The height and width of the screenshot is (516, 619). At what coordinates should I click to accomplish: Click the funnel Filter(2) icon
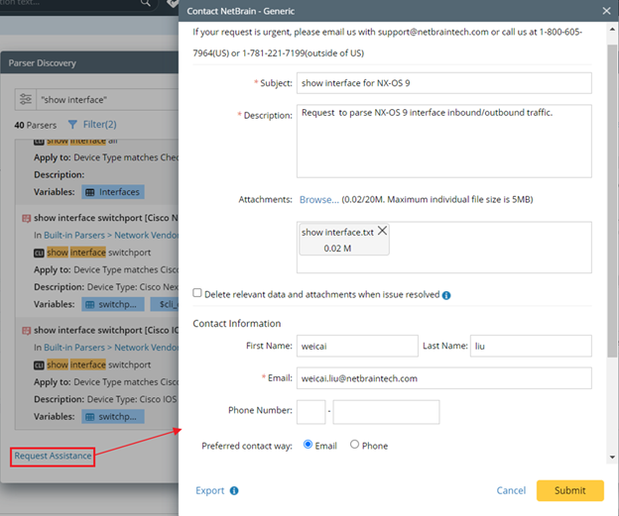click(x=72, y=125)
